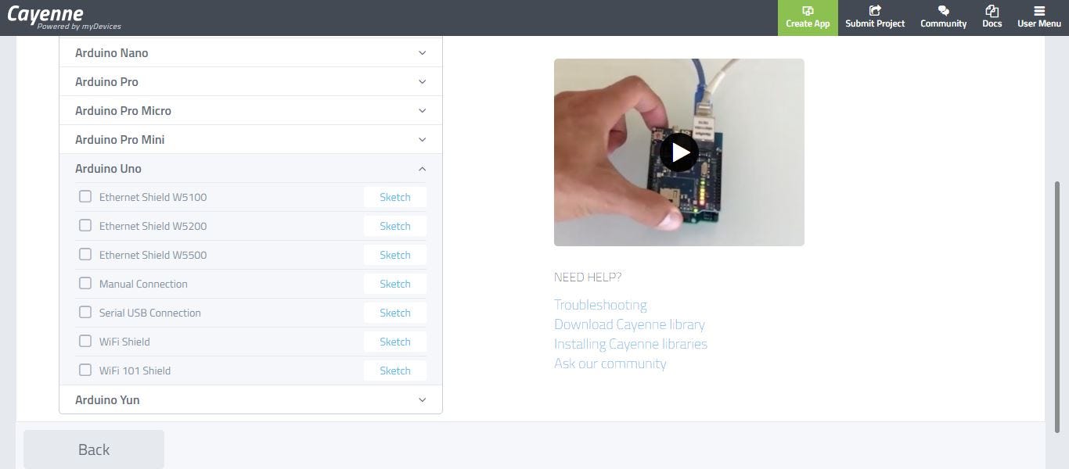Click Download Cayenne library
The width and height of the screenshot is (1069, 469).
629,324
